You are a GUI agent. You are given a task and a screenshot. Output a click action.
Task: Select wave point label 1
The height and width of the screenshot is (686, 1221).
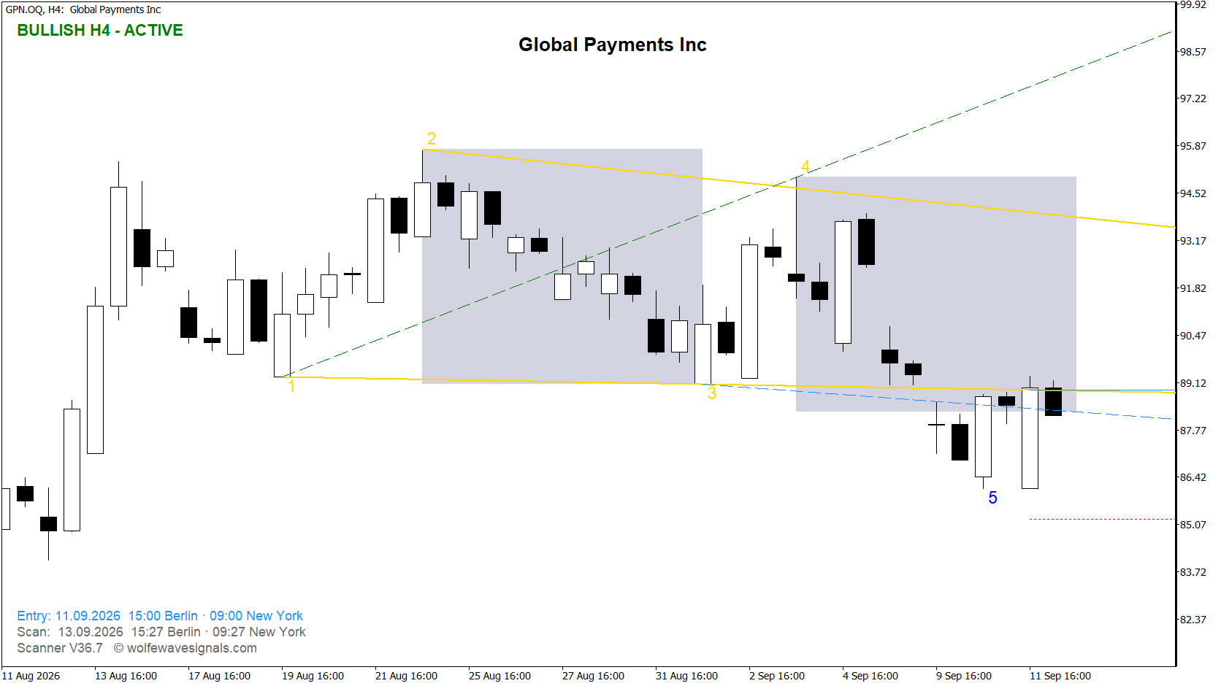pos(291,386)
